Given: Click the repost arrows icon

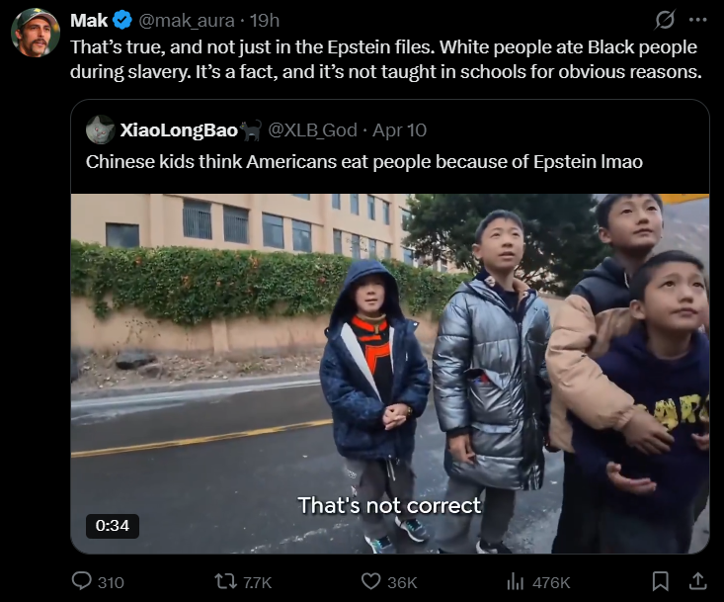Looking at the screenshot, I should click(225, 581).
